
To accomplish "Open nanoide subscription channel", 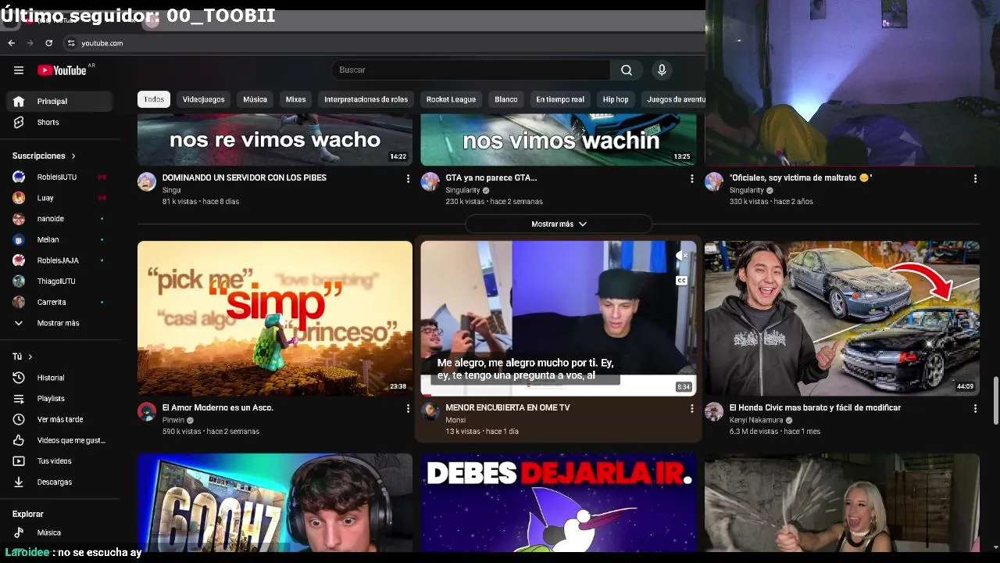I will point(60,219).
